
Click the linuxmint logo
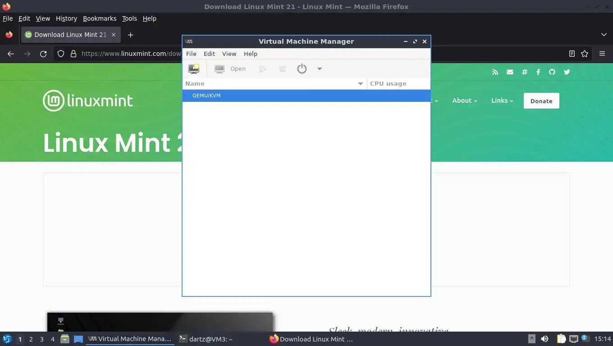pyautogui.click(x=88, y=100)
